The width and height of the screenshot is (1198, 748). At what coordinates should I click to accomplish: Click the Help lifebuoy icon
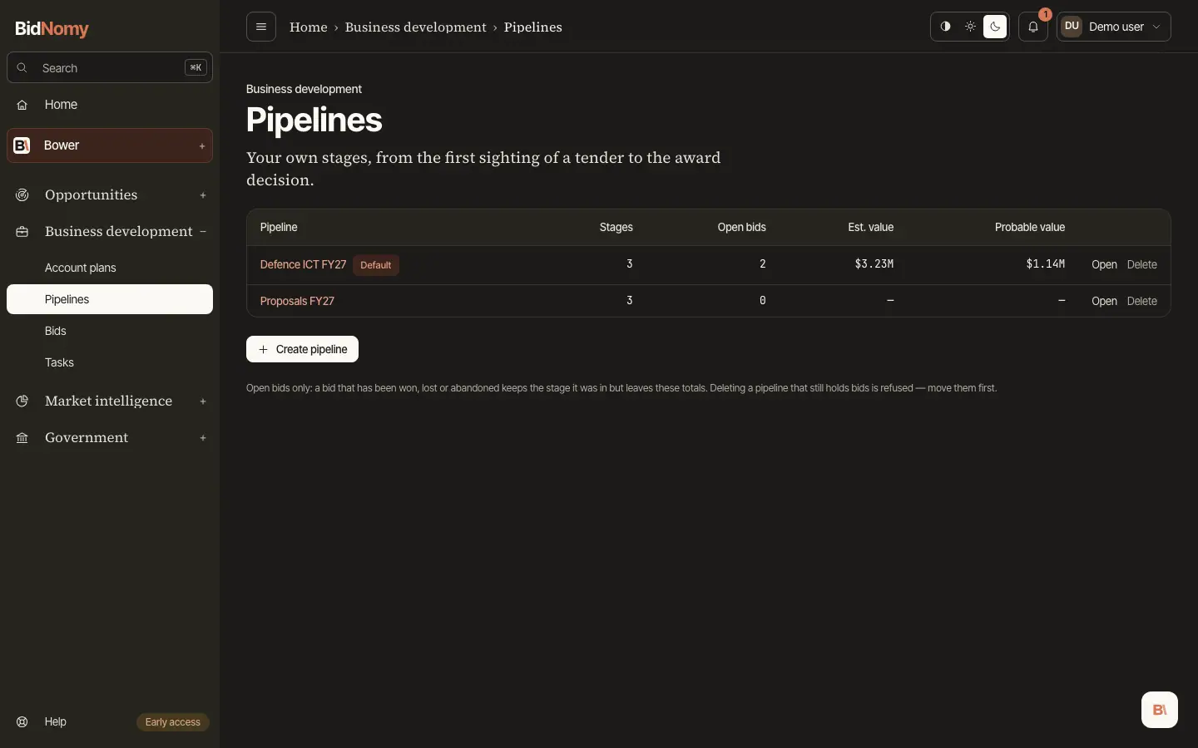22,722
